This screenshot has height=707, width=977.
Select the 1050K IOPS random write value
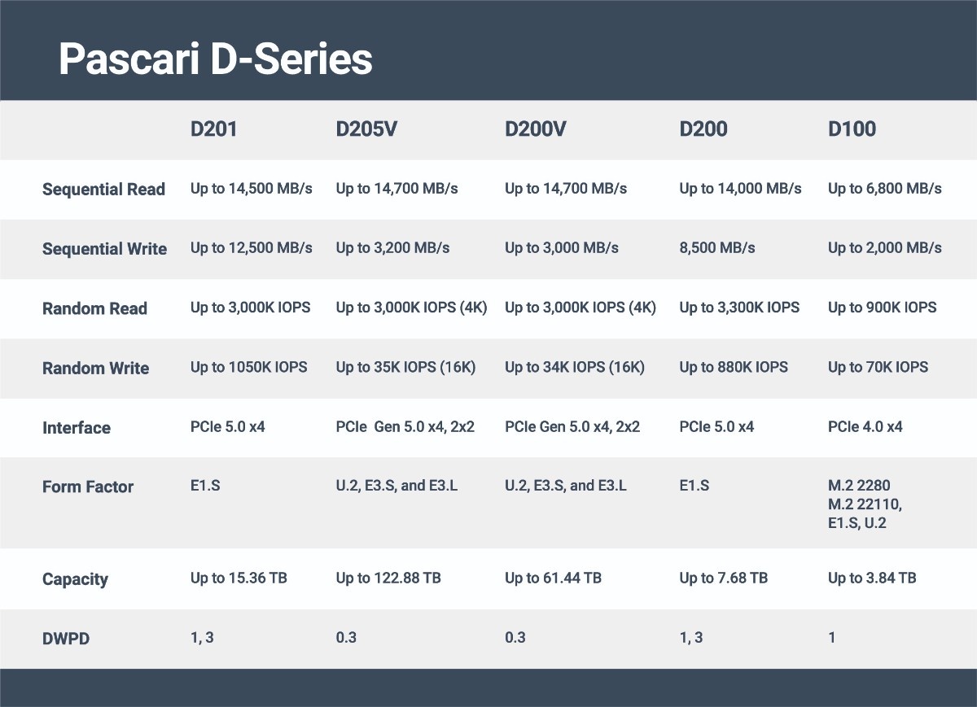click(249, 368)
